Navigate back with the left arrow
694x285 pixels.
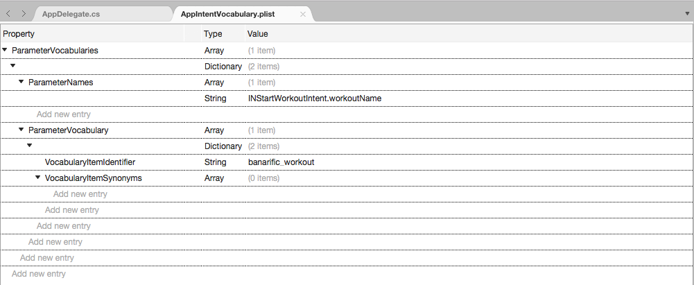click(x=8, y=14)
